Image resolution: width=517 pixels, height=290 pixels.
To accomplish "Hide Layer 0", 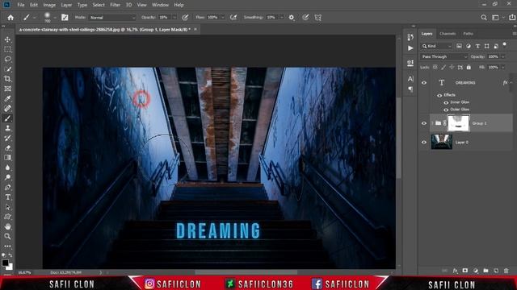I will pos(424,143).
